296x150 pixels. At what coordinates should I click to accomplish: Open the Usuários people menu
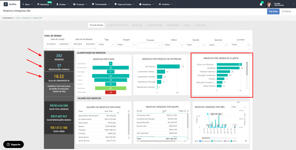[166, 5]
